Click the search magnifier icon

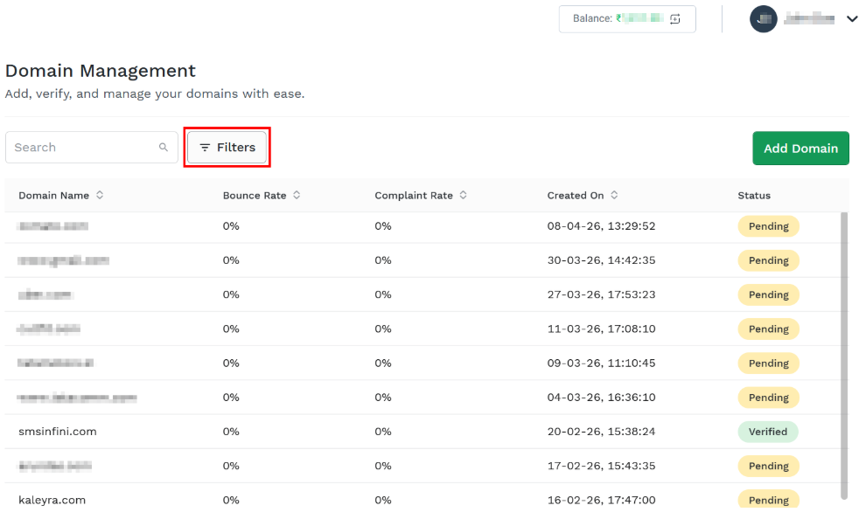tap(164, 147)
